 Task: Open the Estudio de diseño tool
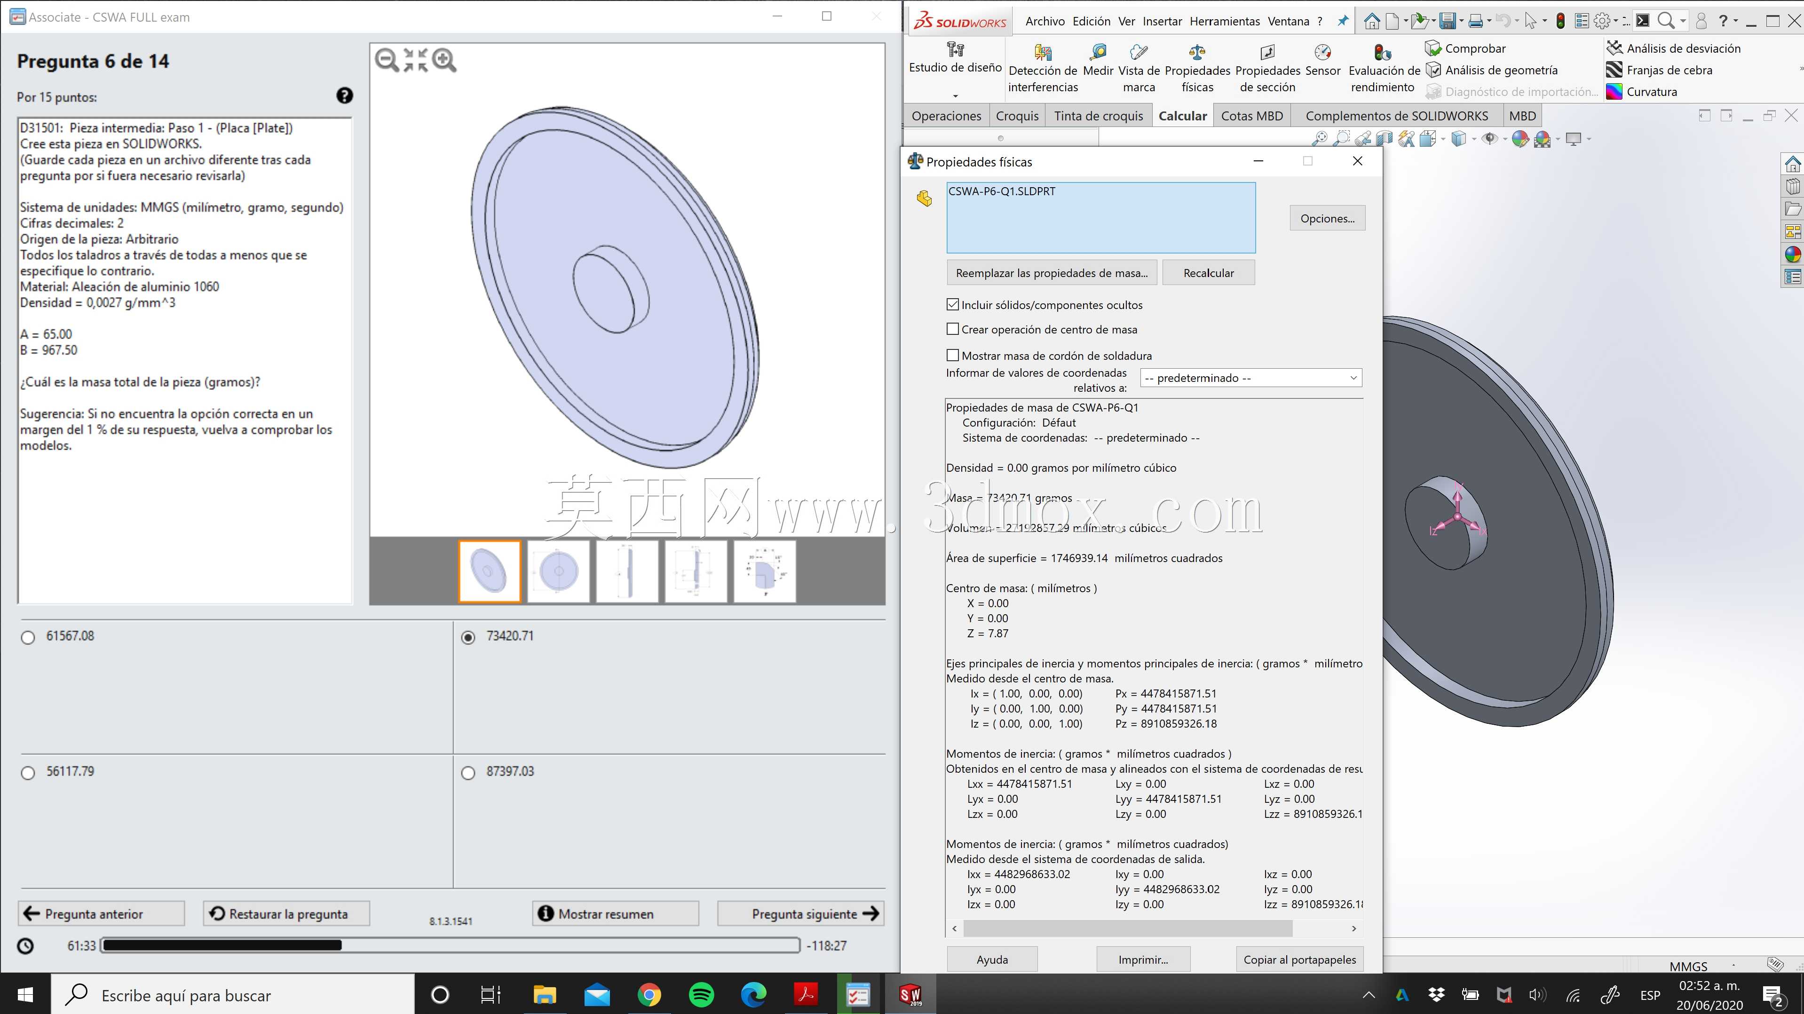[x=955, y=58]
